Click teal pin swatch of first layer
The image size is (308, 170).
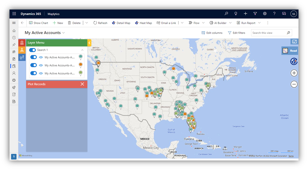point(81,57)
